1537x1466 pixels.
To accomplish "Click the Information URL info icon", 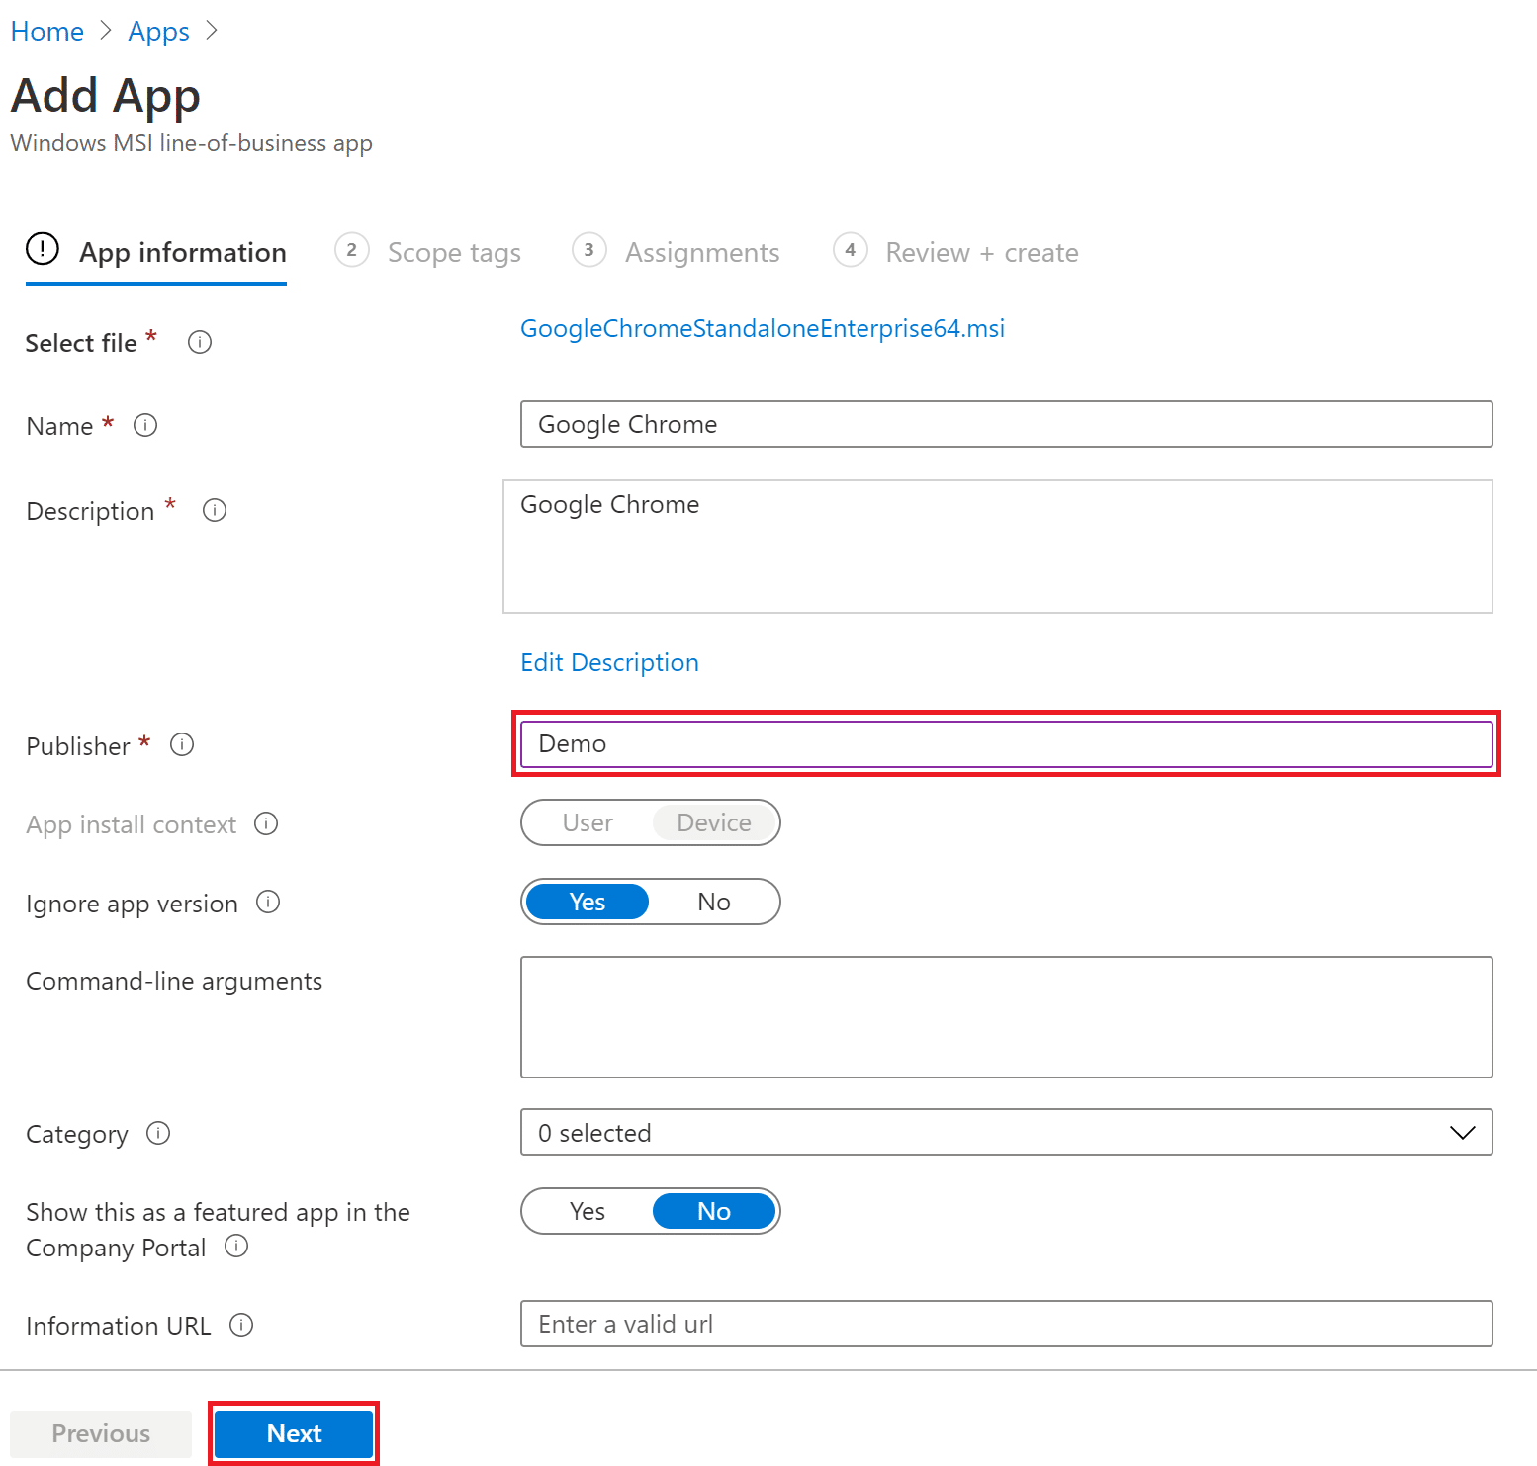I will coord(240,1325).
